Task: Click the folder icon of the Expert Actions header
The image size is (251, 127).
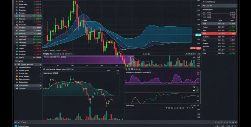Action: (19, 64)
